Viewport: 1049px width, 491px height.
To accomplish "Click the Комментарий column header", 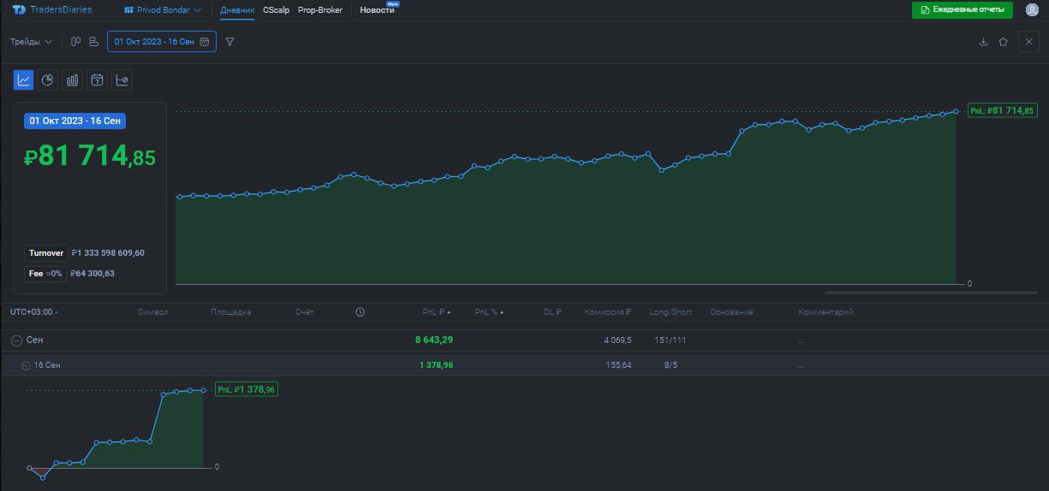I will (825, 312).
